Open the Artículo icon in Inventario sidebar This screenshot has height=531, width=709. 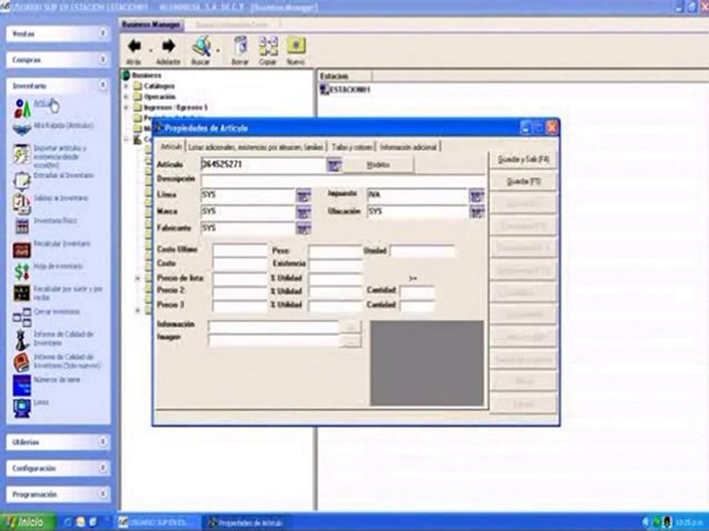21,108
